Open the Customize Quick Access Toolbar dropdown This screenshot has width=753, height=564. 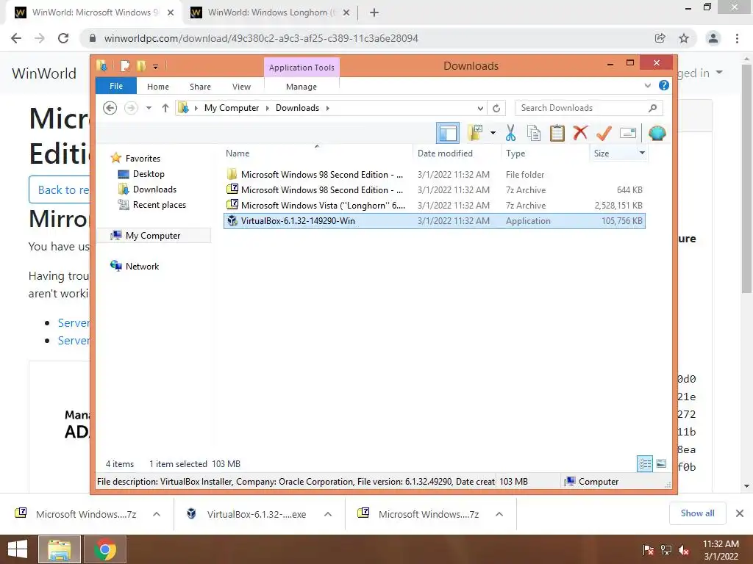pyautogui.click(x=156, y=66)
